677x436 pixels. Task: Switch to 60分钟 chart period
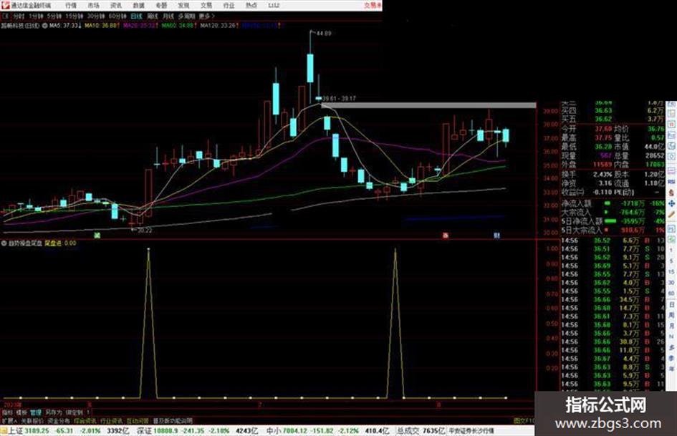[117, 16]
